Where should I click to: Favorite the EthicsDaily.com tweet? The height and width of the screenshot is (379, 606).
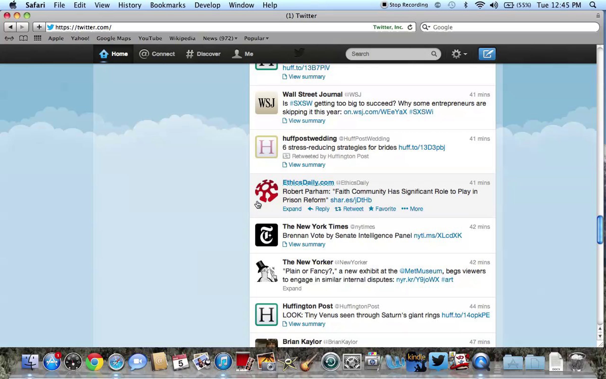coord(382,209)
